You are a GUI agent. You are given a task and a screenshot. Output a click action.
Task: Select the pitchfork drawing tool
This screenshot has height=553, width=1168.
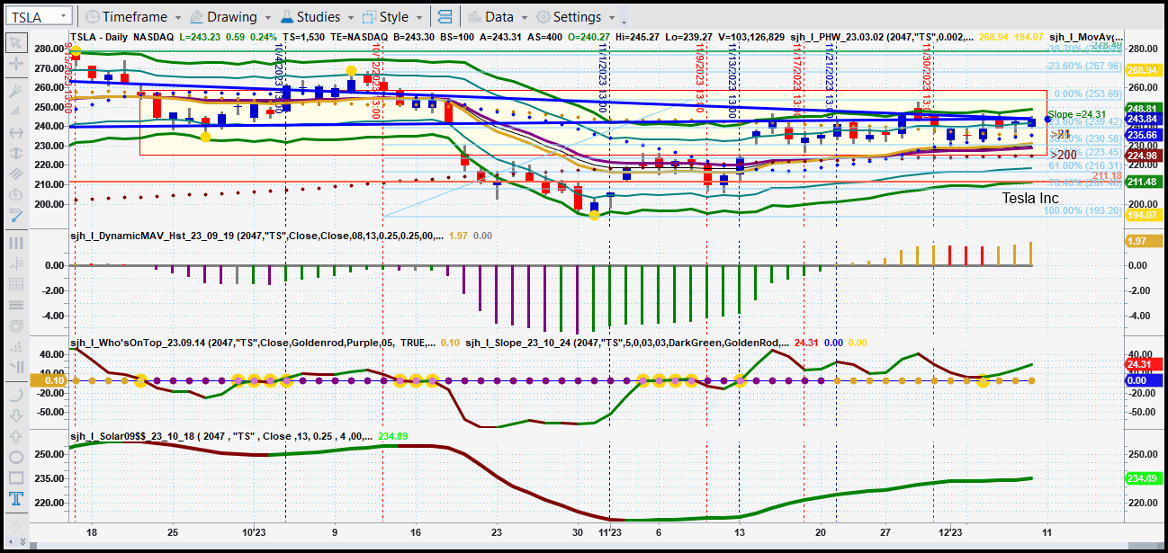coord(15,90)
